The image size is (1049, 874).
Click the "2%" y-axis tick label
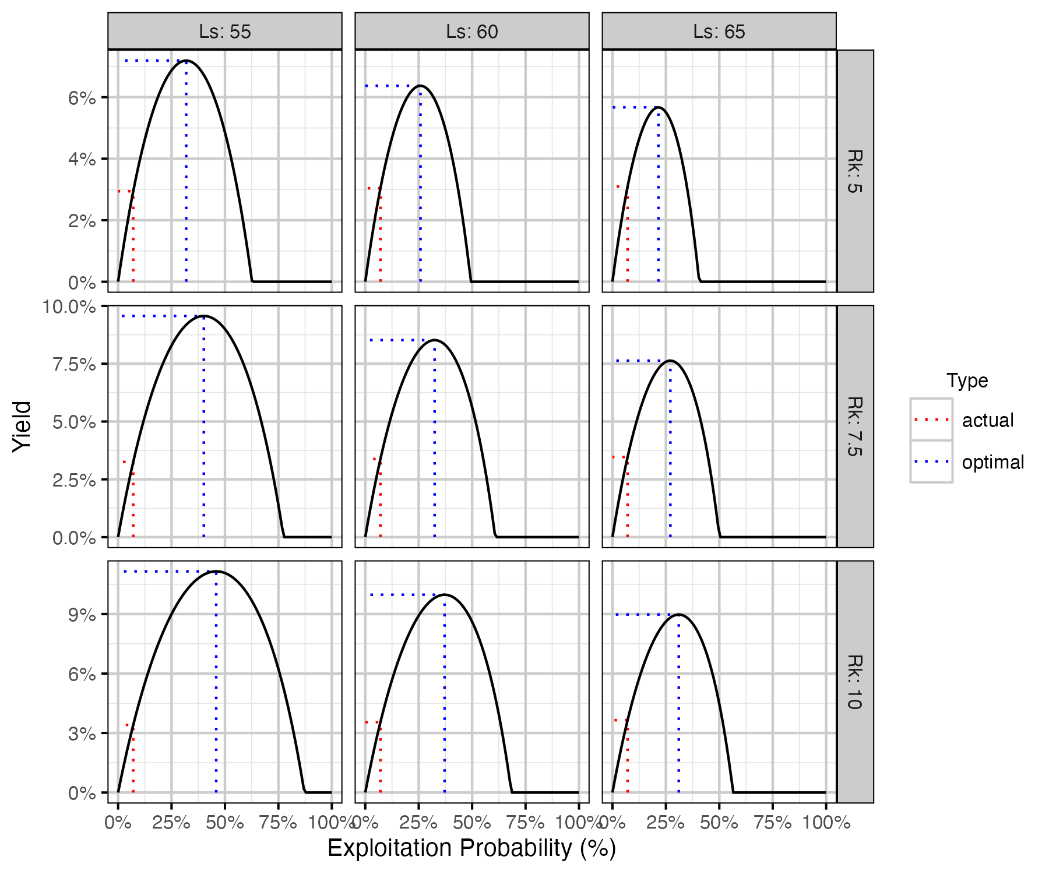pyautogui.click(x=82, y=221)
